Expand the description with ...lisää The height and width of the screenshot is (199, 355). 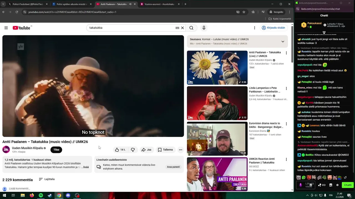[85, 167]
